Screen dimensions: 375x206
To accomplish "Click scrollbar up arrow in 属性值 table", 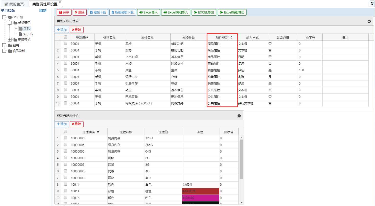I will (x=241, y=138).
